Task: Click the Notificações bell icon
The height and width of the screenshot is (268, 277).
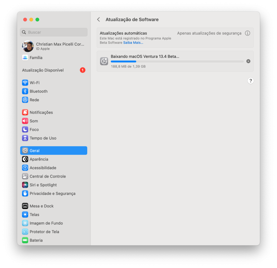Action: (x=25, y=112)
